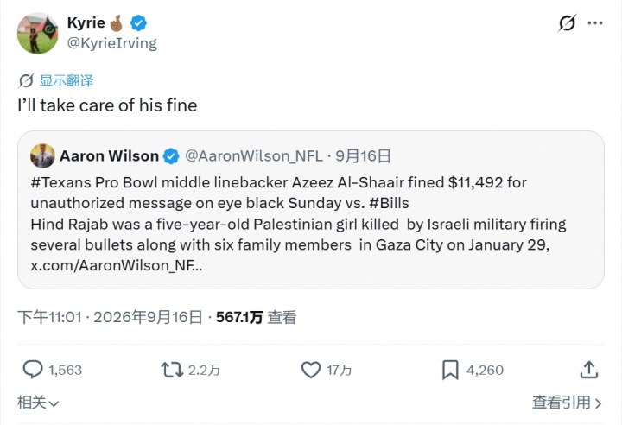This screenshot has height=425, width=622.
Task: Click the Grok icon at top right
Action: pyautogui.click(x=567, y=23)
